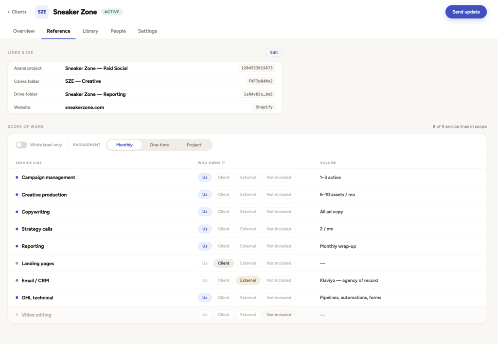
Task: Click the Campaign management service line
Action: (x=48, y=177)
